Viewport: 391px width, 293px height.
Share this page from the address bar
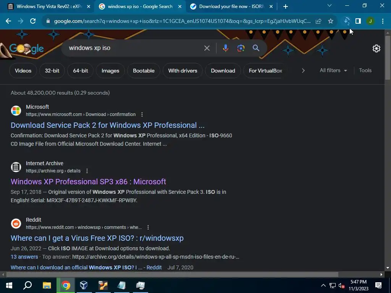(x=318, y=21)
